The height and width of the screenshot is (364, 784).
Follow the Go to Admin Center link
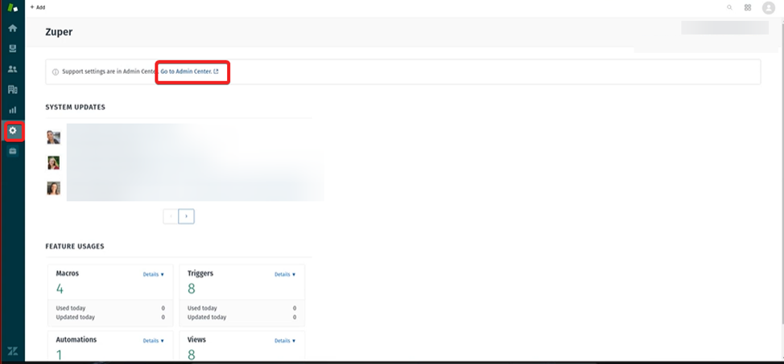tap(189, 72)
